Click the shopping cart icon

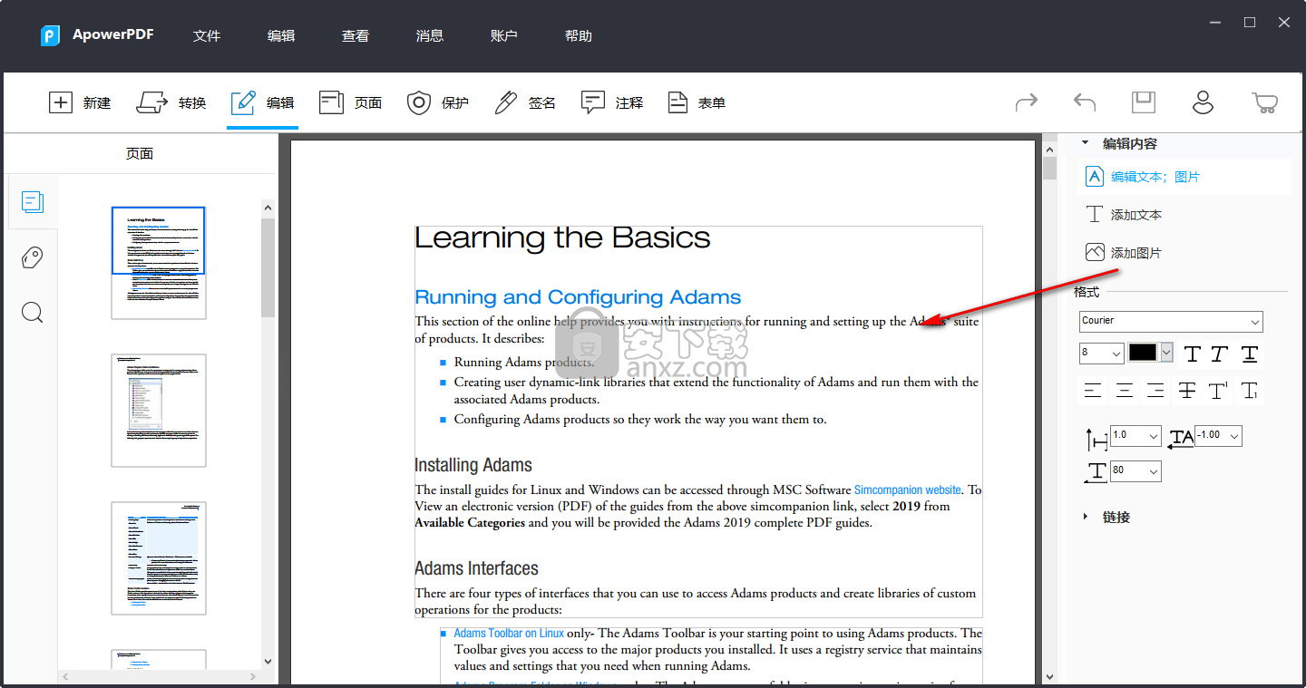pos(1264,102)
